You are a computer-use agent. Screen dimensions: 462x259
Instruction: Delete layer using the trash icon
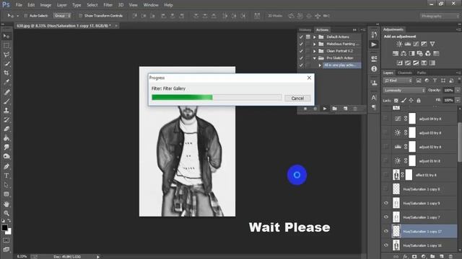450,256
